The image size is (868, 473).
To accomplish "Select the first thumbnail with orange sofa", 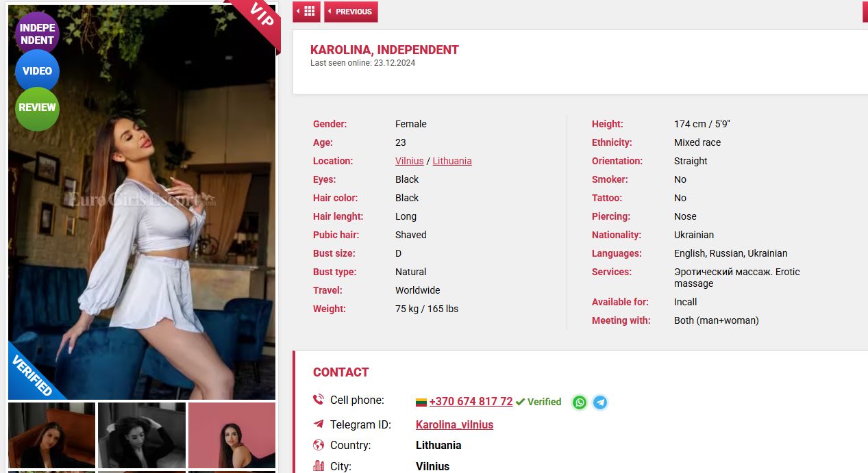I will coord(52,435).
